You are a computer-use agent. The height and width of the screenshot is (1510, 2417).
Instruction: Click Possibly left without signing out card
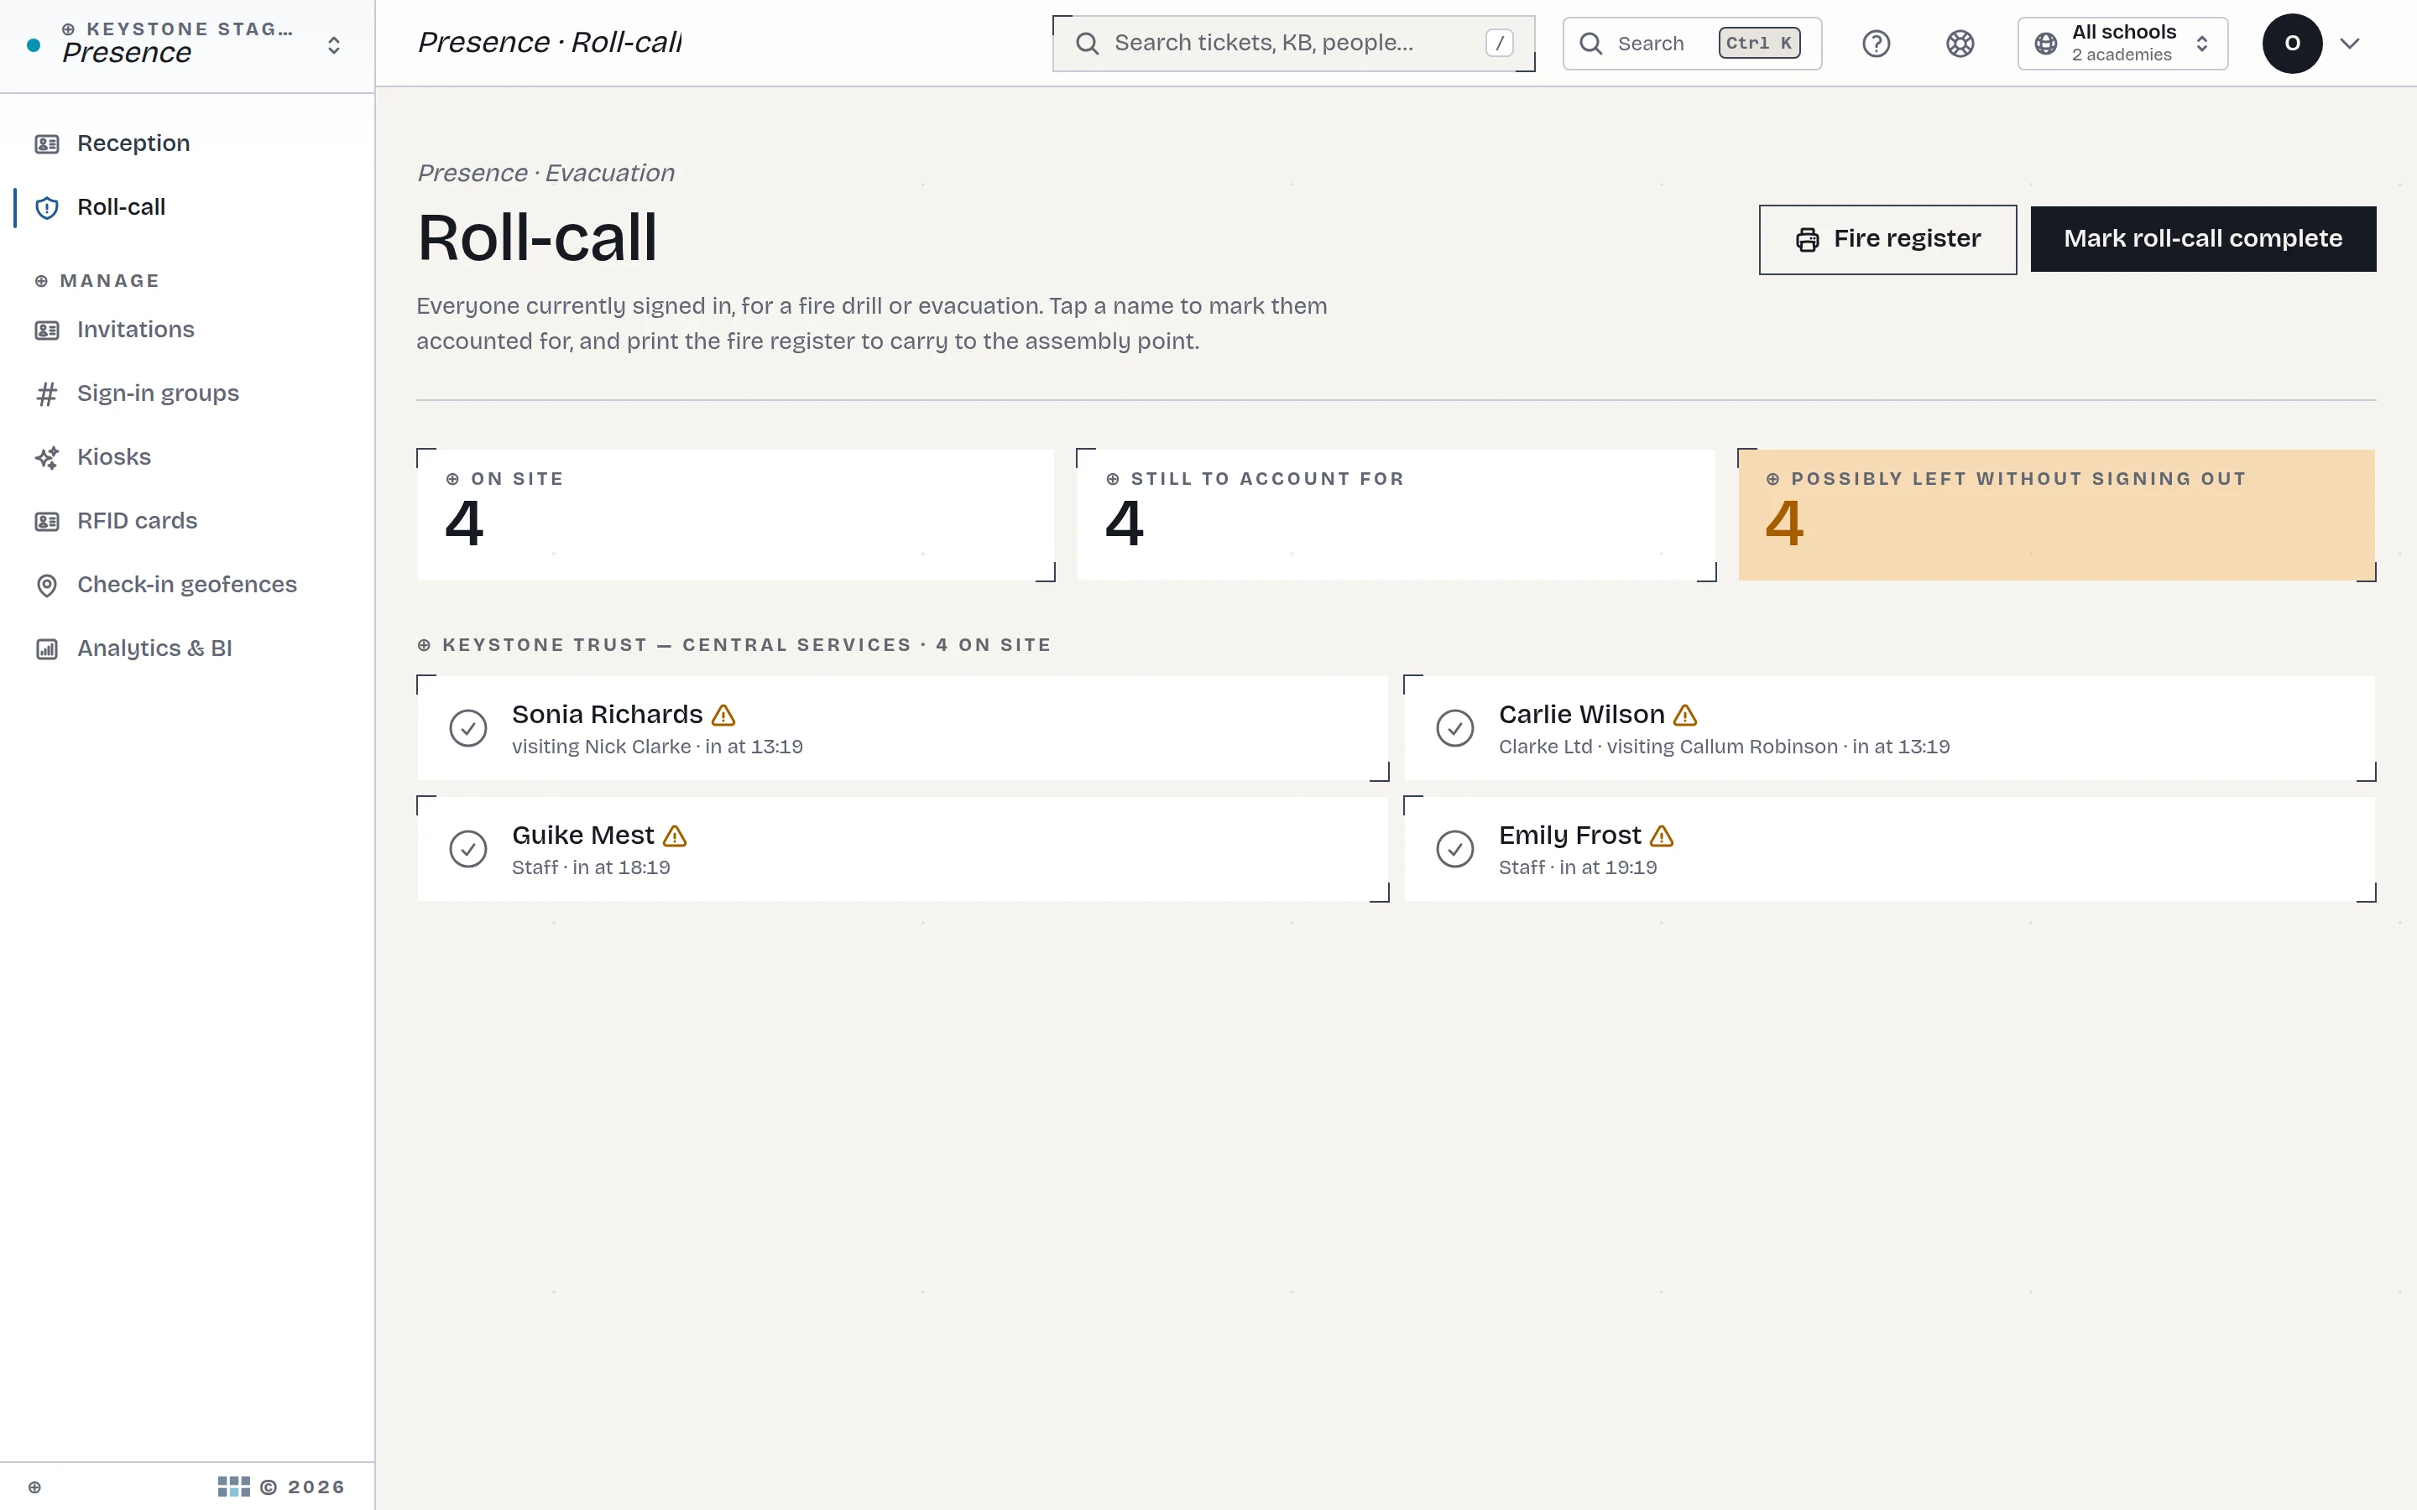pyautogui.click(x=2056, y=515)
